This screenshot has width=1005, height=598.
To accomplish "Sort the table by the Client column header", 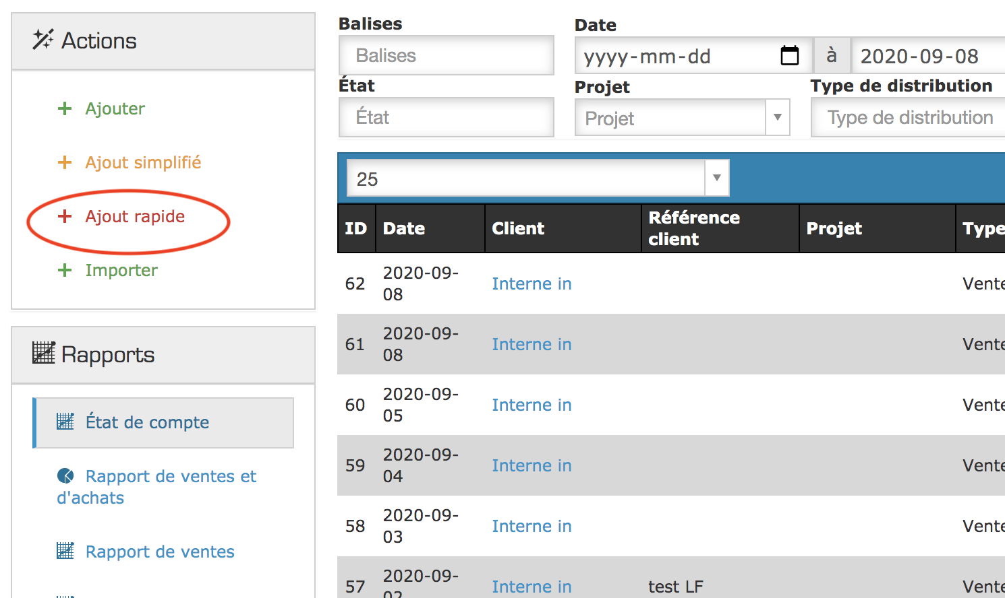I will (x=518, y=228).
